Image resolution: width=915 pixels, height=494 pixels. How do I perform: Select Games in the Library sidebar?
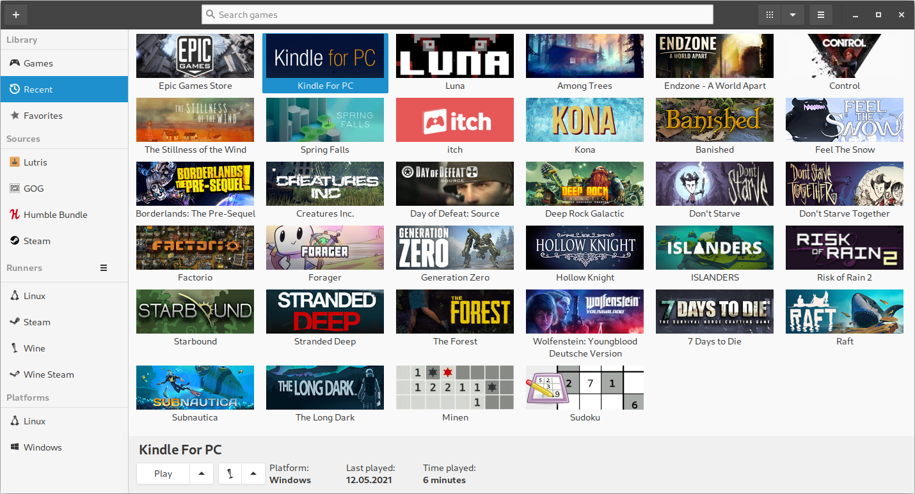tap(64, 63)
